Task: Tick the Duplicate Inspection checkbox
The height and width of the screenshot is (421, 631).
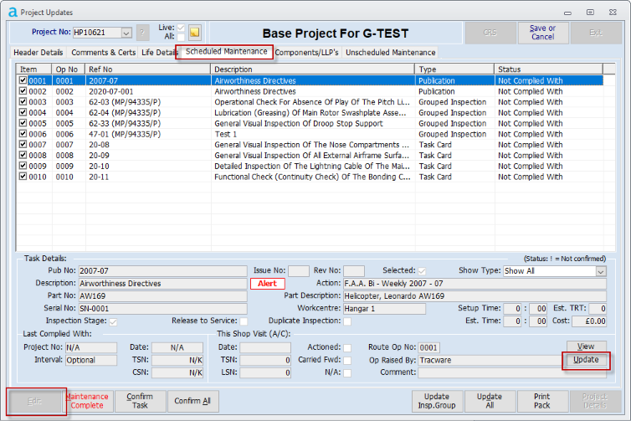Action: point(347,321)
